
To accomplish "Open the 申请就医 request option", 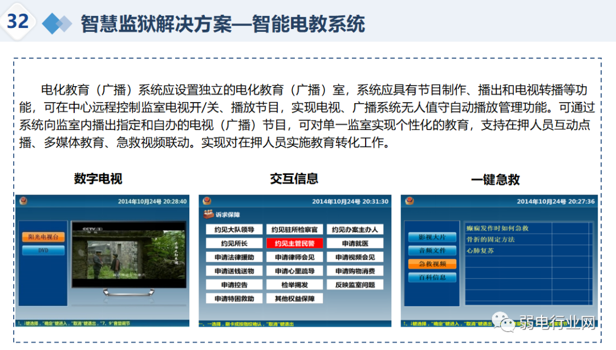I will click(x=354, y=243).
